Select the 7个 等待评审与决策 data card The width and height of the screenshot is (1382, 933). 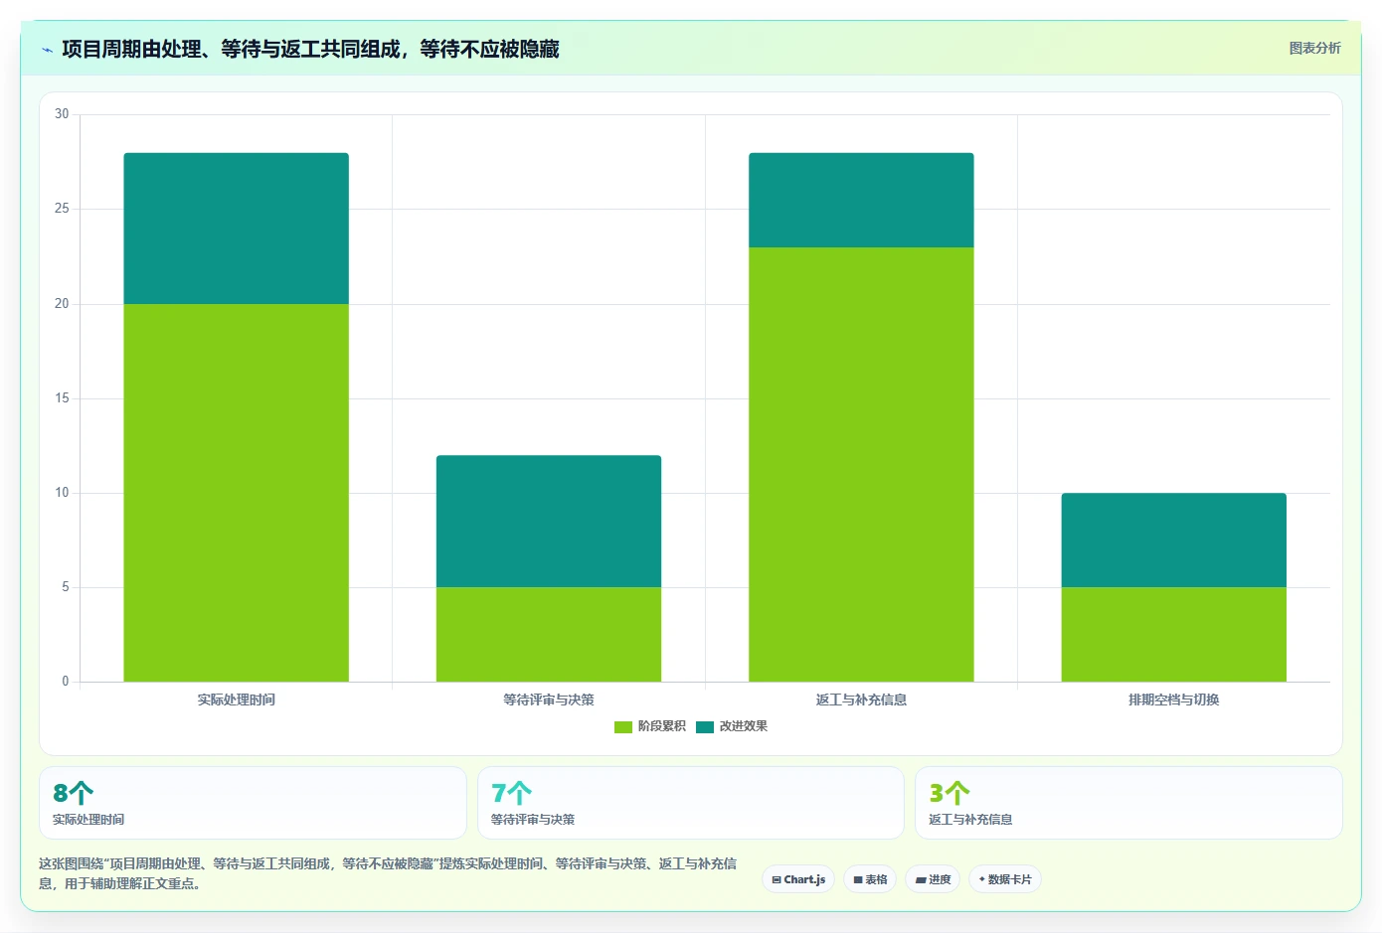click(x=691, y=803)
